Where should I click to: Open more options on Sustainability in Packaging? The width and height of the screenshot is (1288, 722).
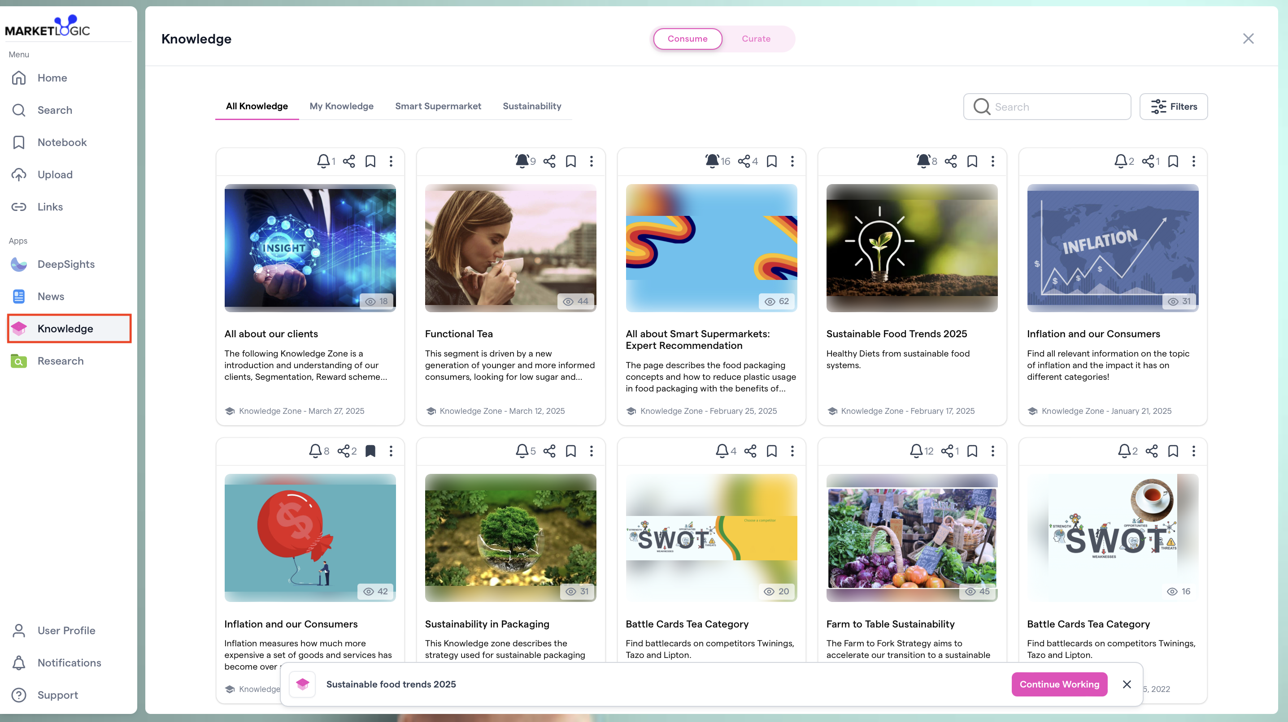[592, 451]
